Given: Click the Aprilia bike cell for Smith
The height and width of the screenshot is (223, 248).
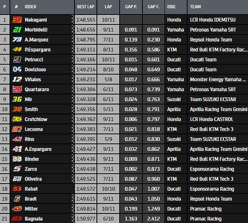Looking at the screenshot, I should tap(174, 109).
